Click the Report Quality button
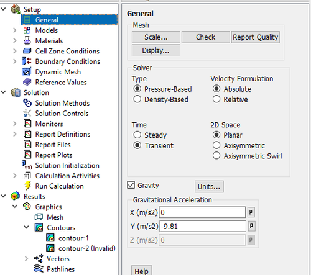311x275 pixels. (x=256, y=37)
